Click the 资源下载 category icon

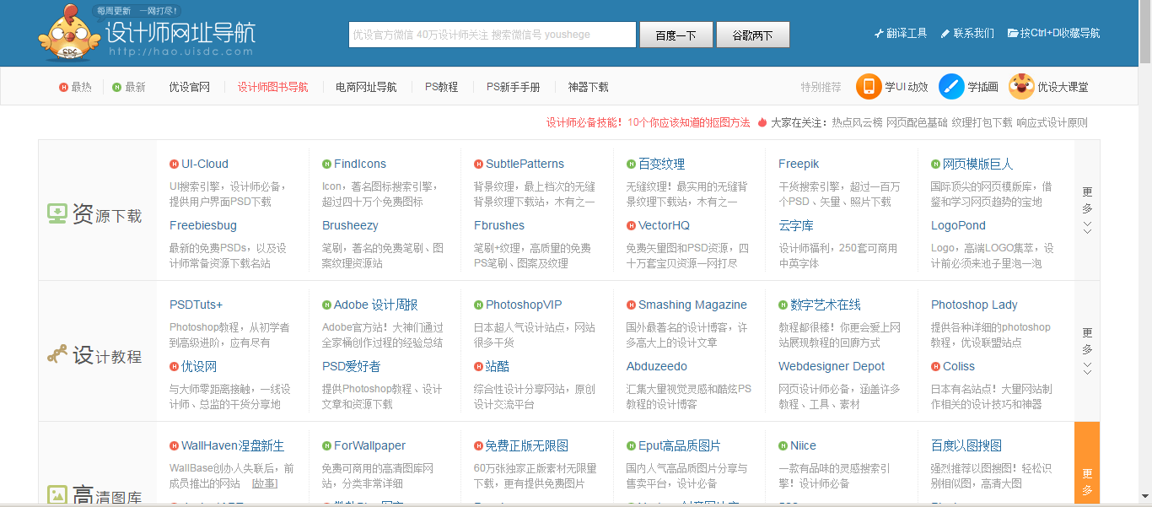(57, 214)
